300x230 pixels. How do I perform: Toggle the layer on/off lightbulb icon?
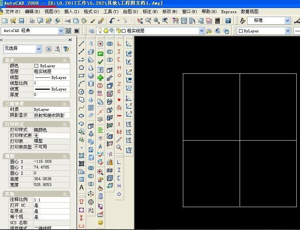(x=100, y=31)
